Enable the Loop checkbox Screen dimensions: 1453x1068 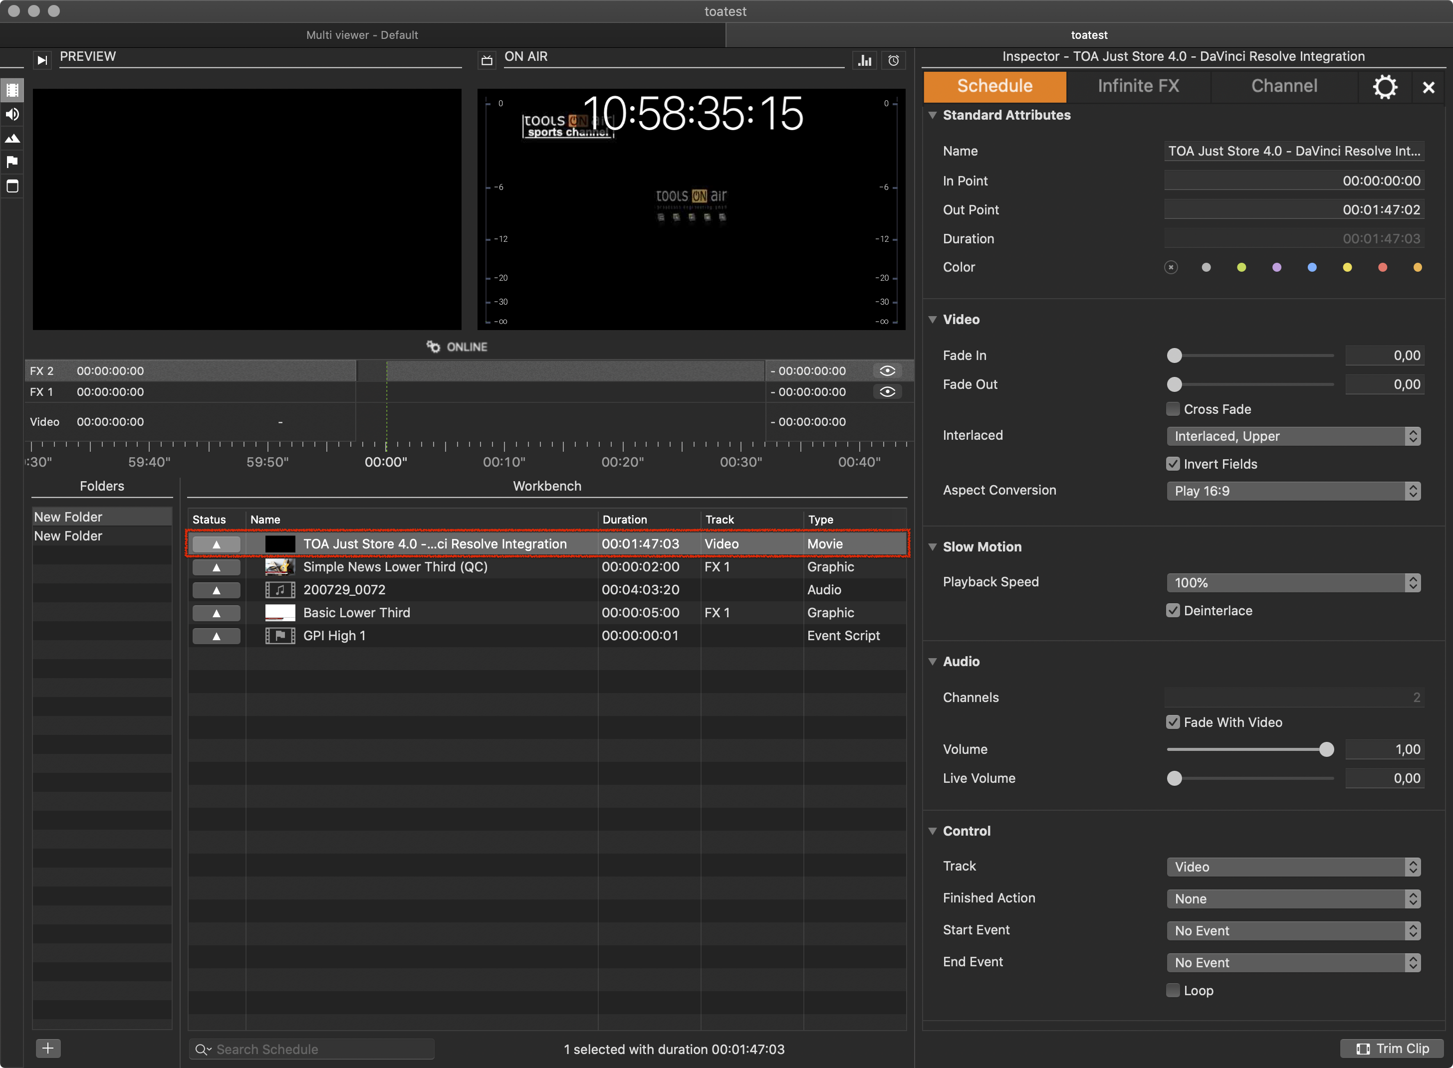(1173, 990)
